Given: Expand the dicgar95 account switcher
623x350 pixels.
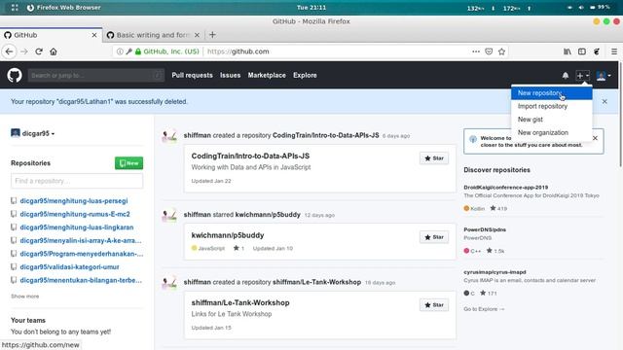Looking at the screenshot, I should (x=33, y=133).
